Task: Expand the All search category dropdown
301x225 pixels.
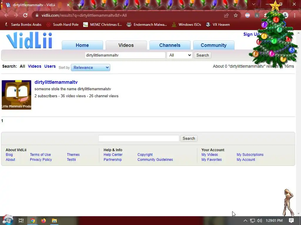Action: pyautogui.click(x=180, y=55)
